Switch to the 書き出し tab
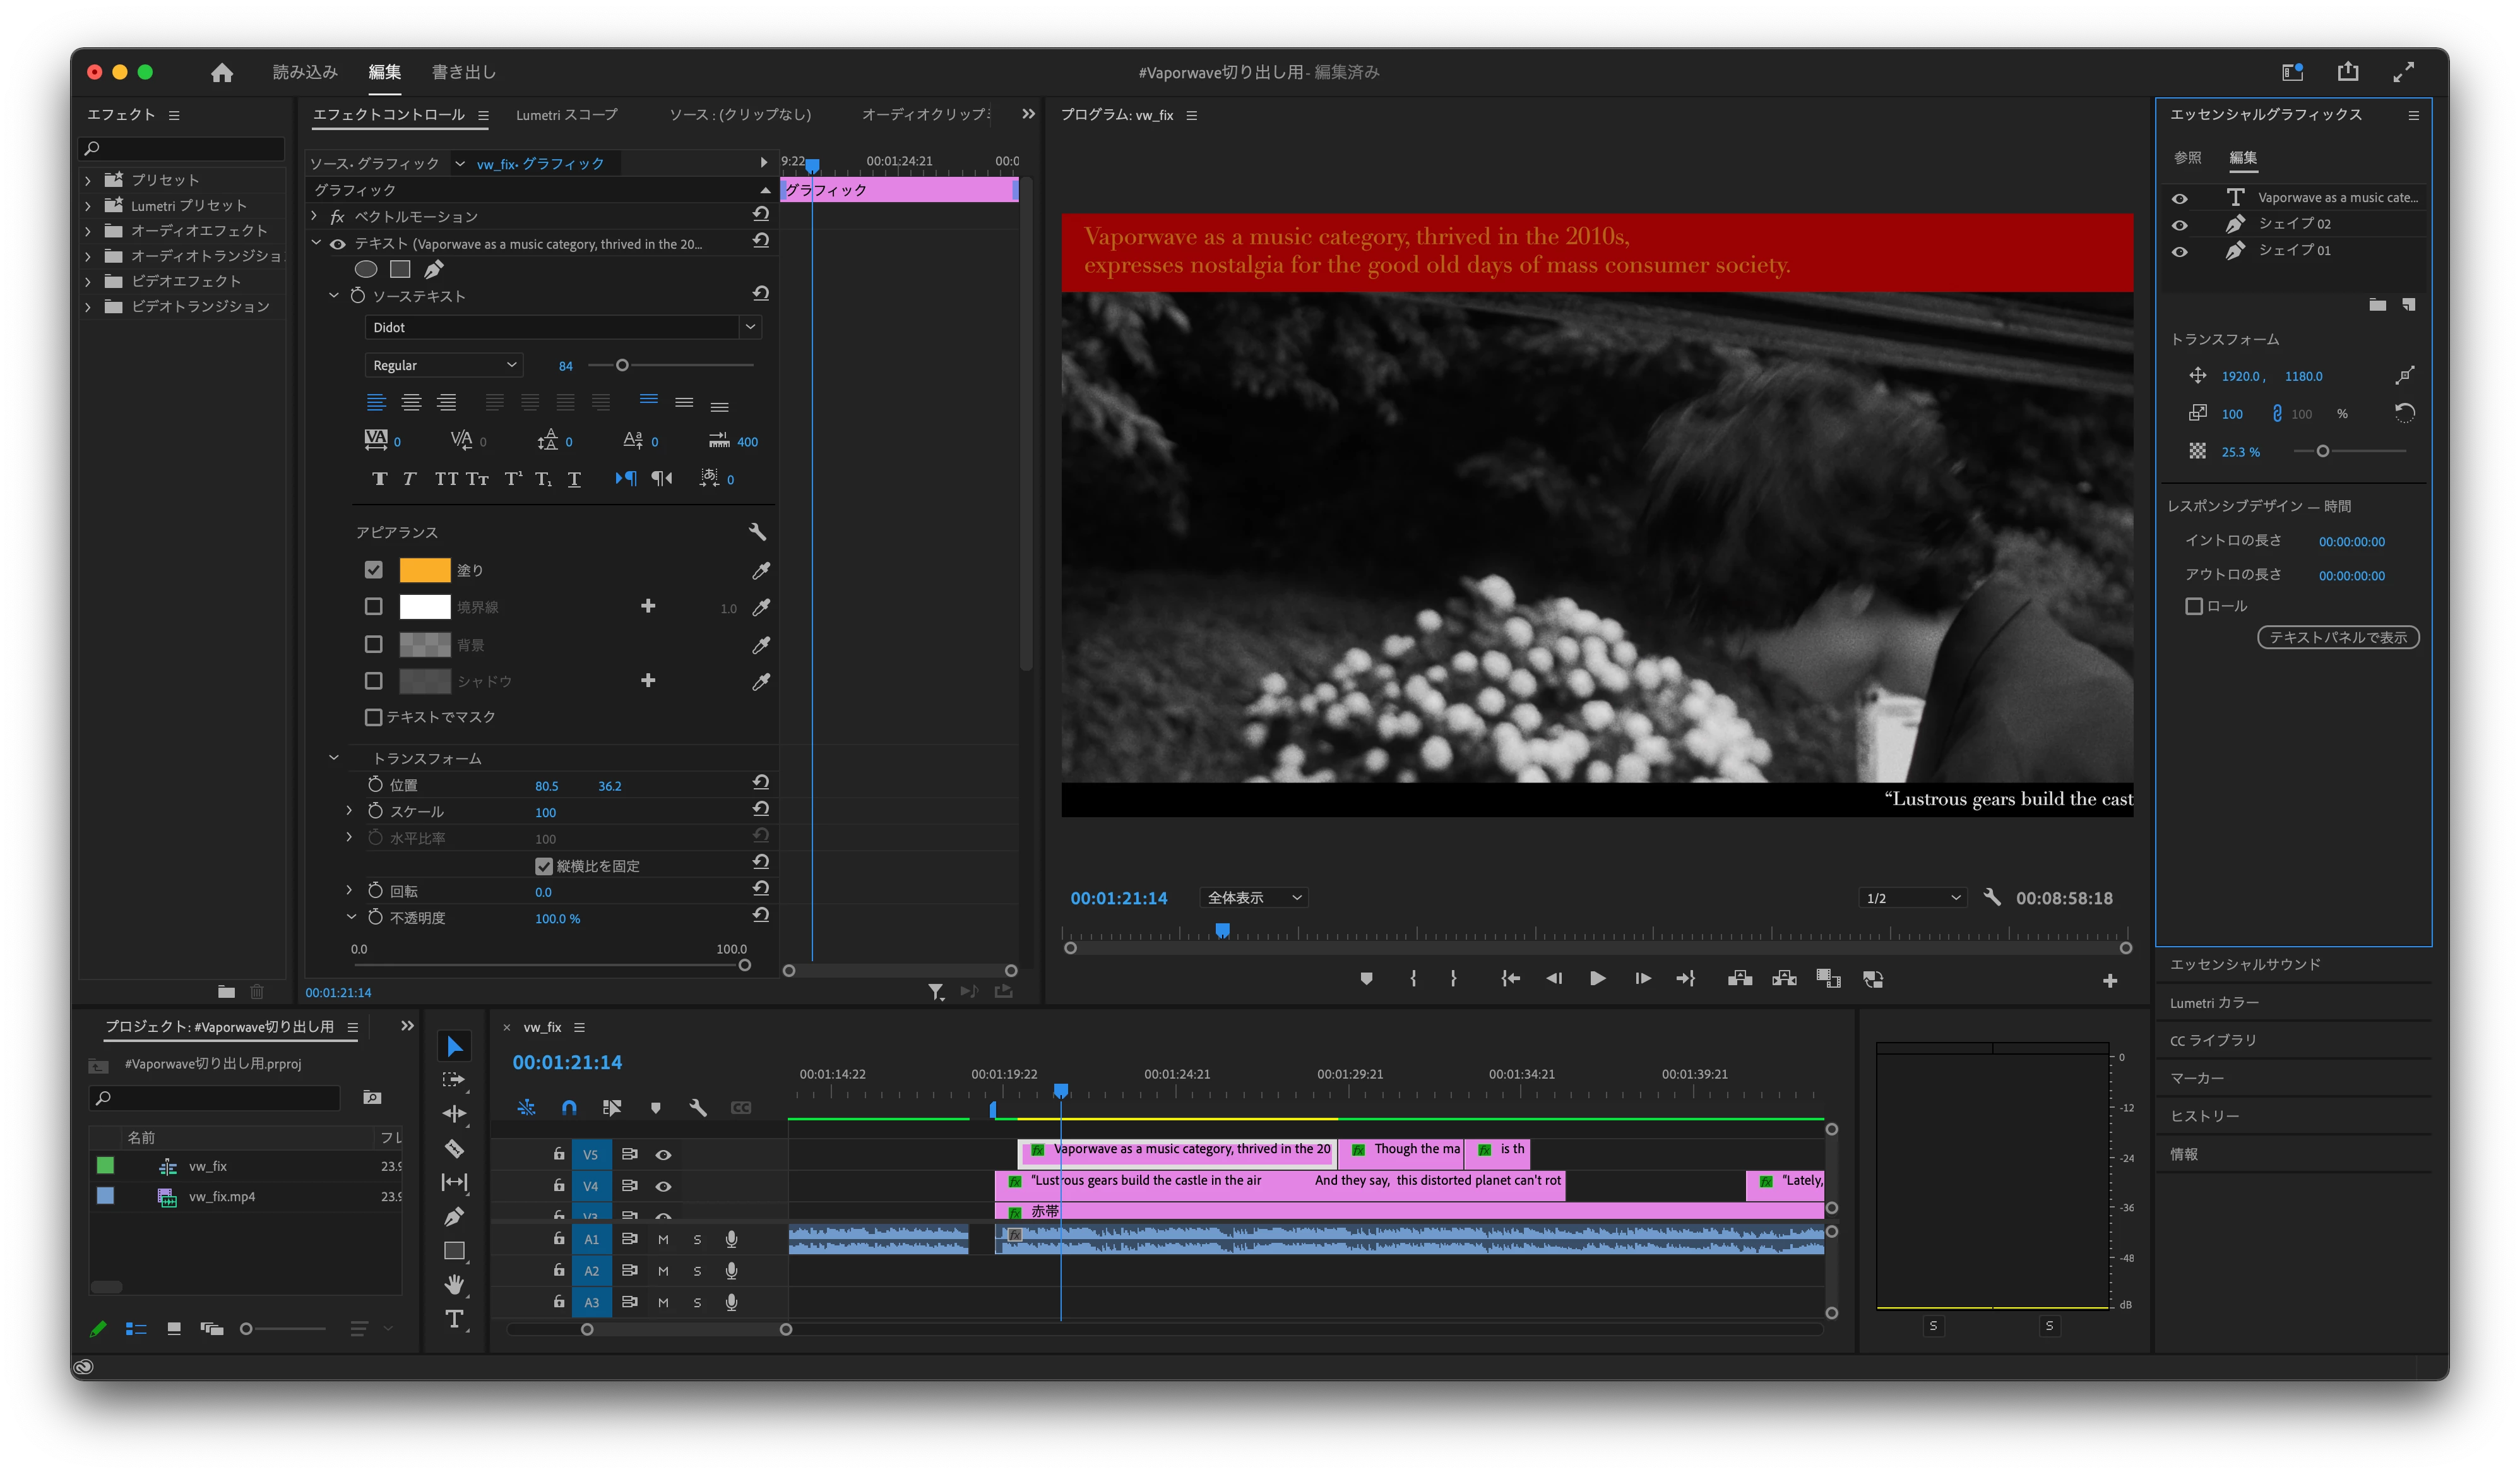 (x=463, y=72)
